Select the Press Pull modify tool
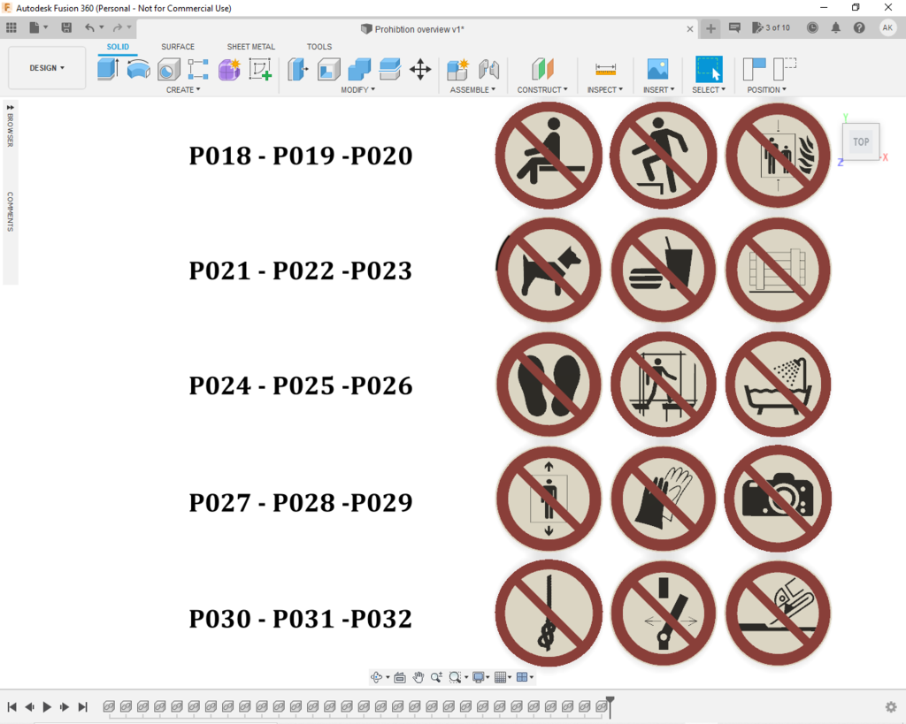906x724 pixels. 297,69
